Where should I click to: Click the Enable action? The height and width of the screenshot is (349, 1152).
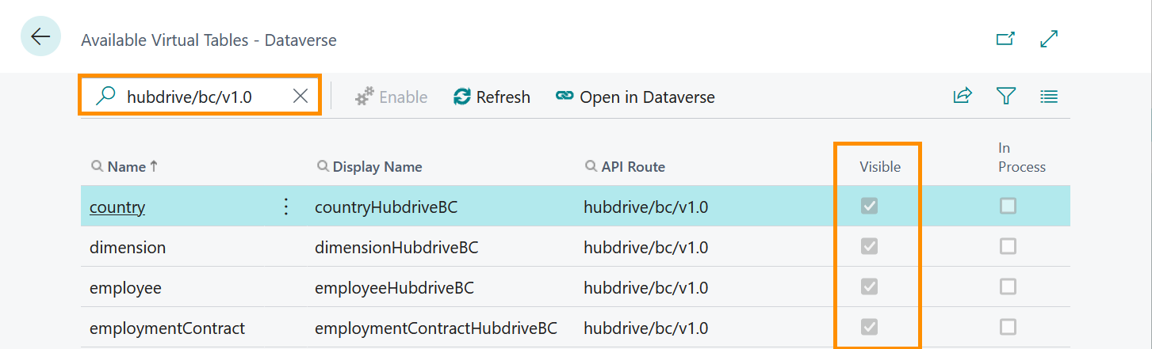coord(391,97)
